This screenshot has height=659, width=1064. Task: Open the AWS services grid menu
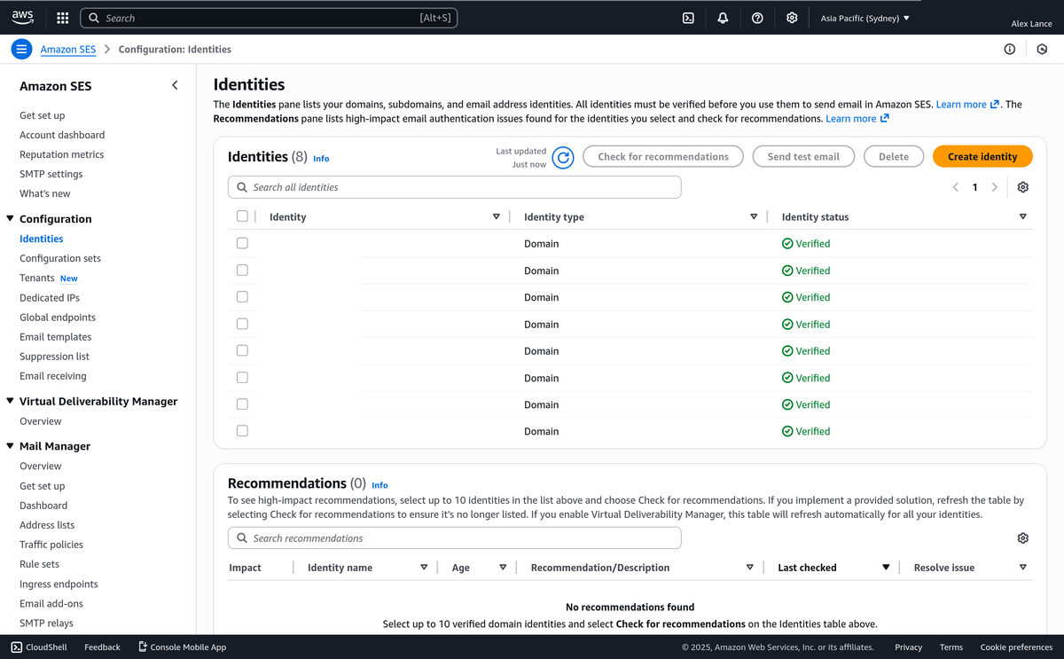coord(62,18)
